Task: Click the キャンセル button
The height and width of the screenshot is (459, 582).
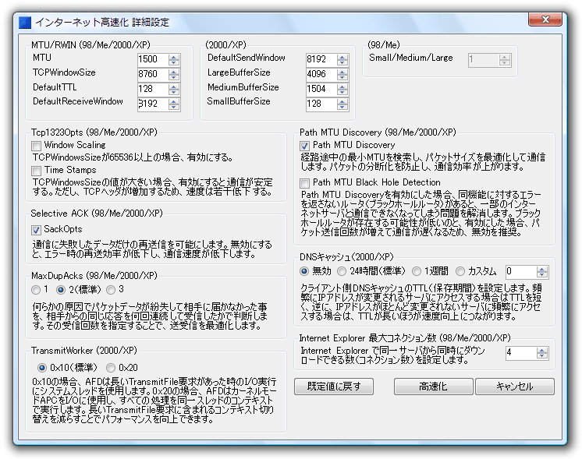Action: click(515, 387)
